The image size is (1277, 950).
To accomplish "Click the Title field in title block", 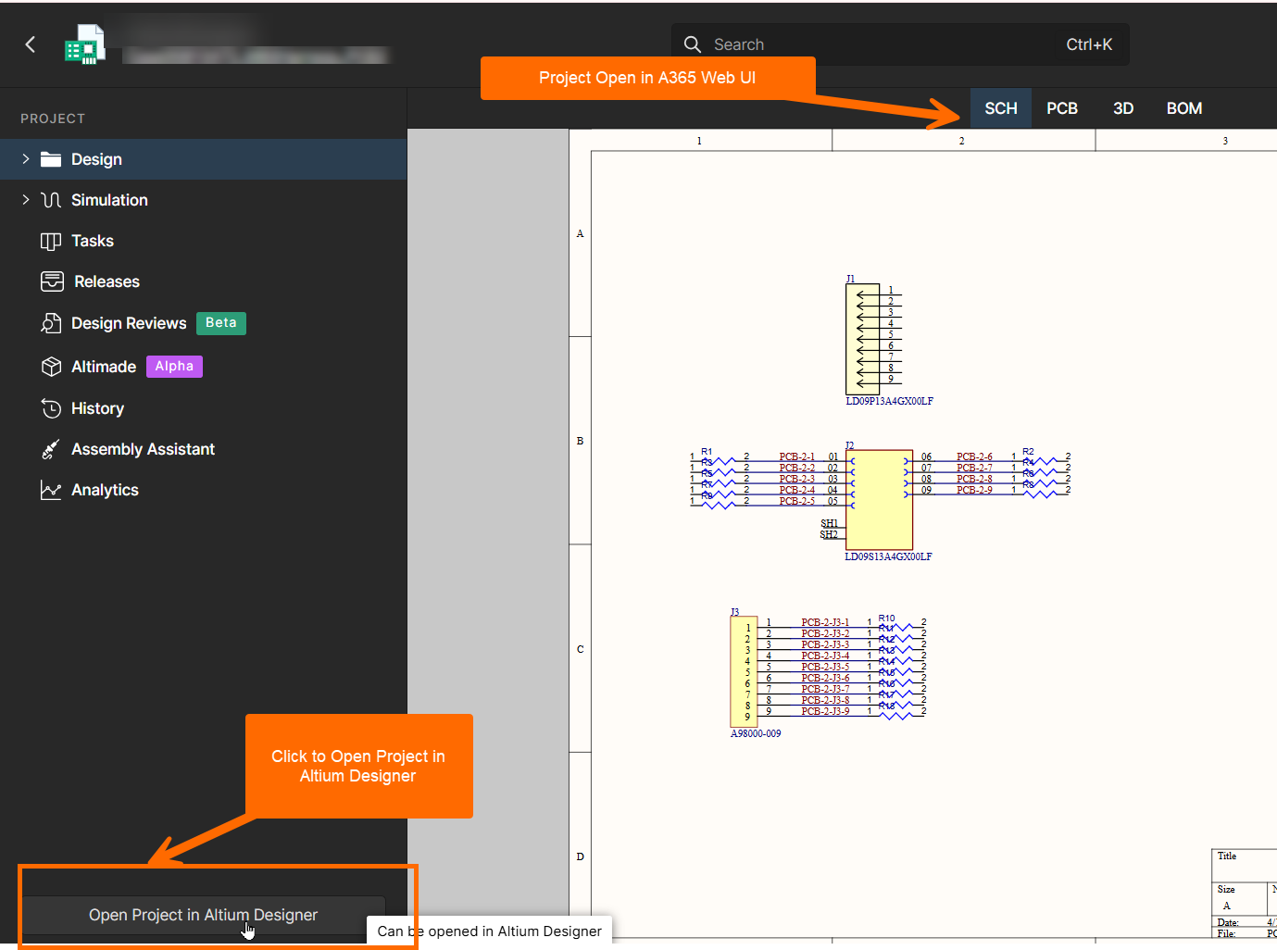I will pos(1227,856).
